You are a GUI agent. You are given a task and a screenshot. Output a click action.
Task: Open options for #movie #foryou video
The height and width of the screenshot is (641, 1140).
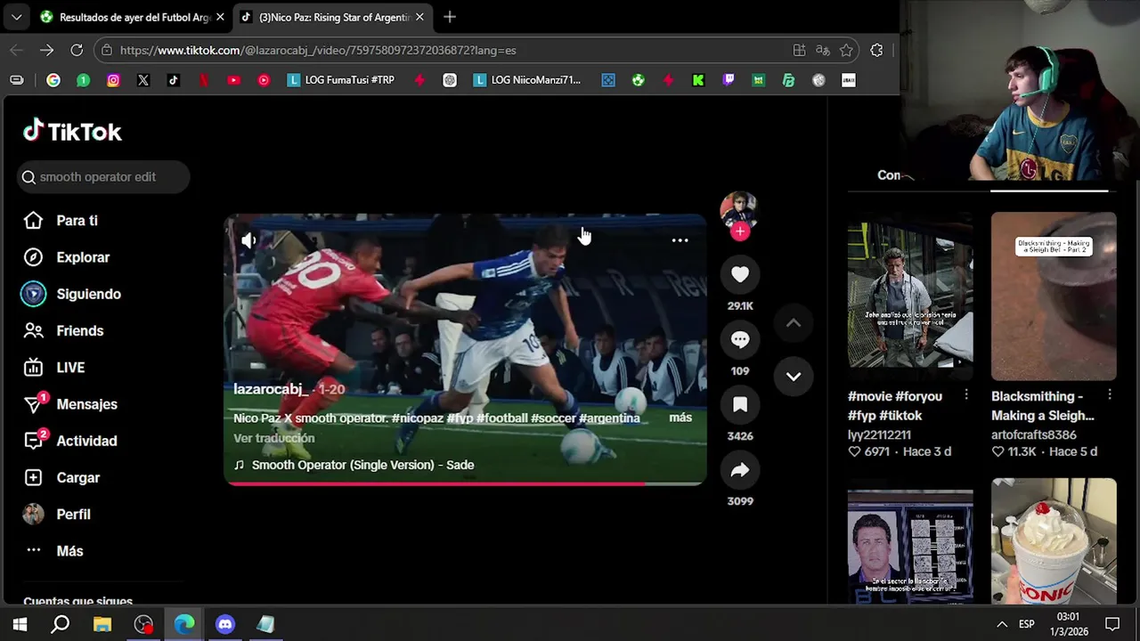[x=966, y=394]
